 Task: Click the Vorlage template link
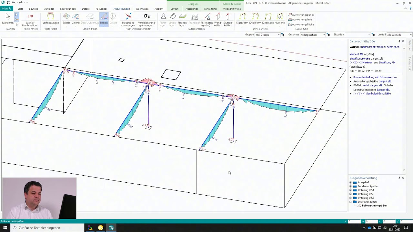(x=354, y=47)
